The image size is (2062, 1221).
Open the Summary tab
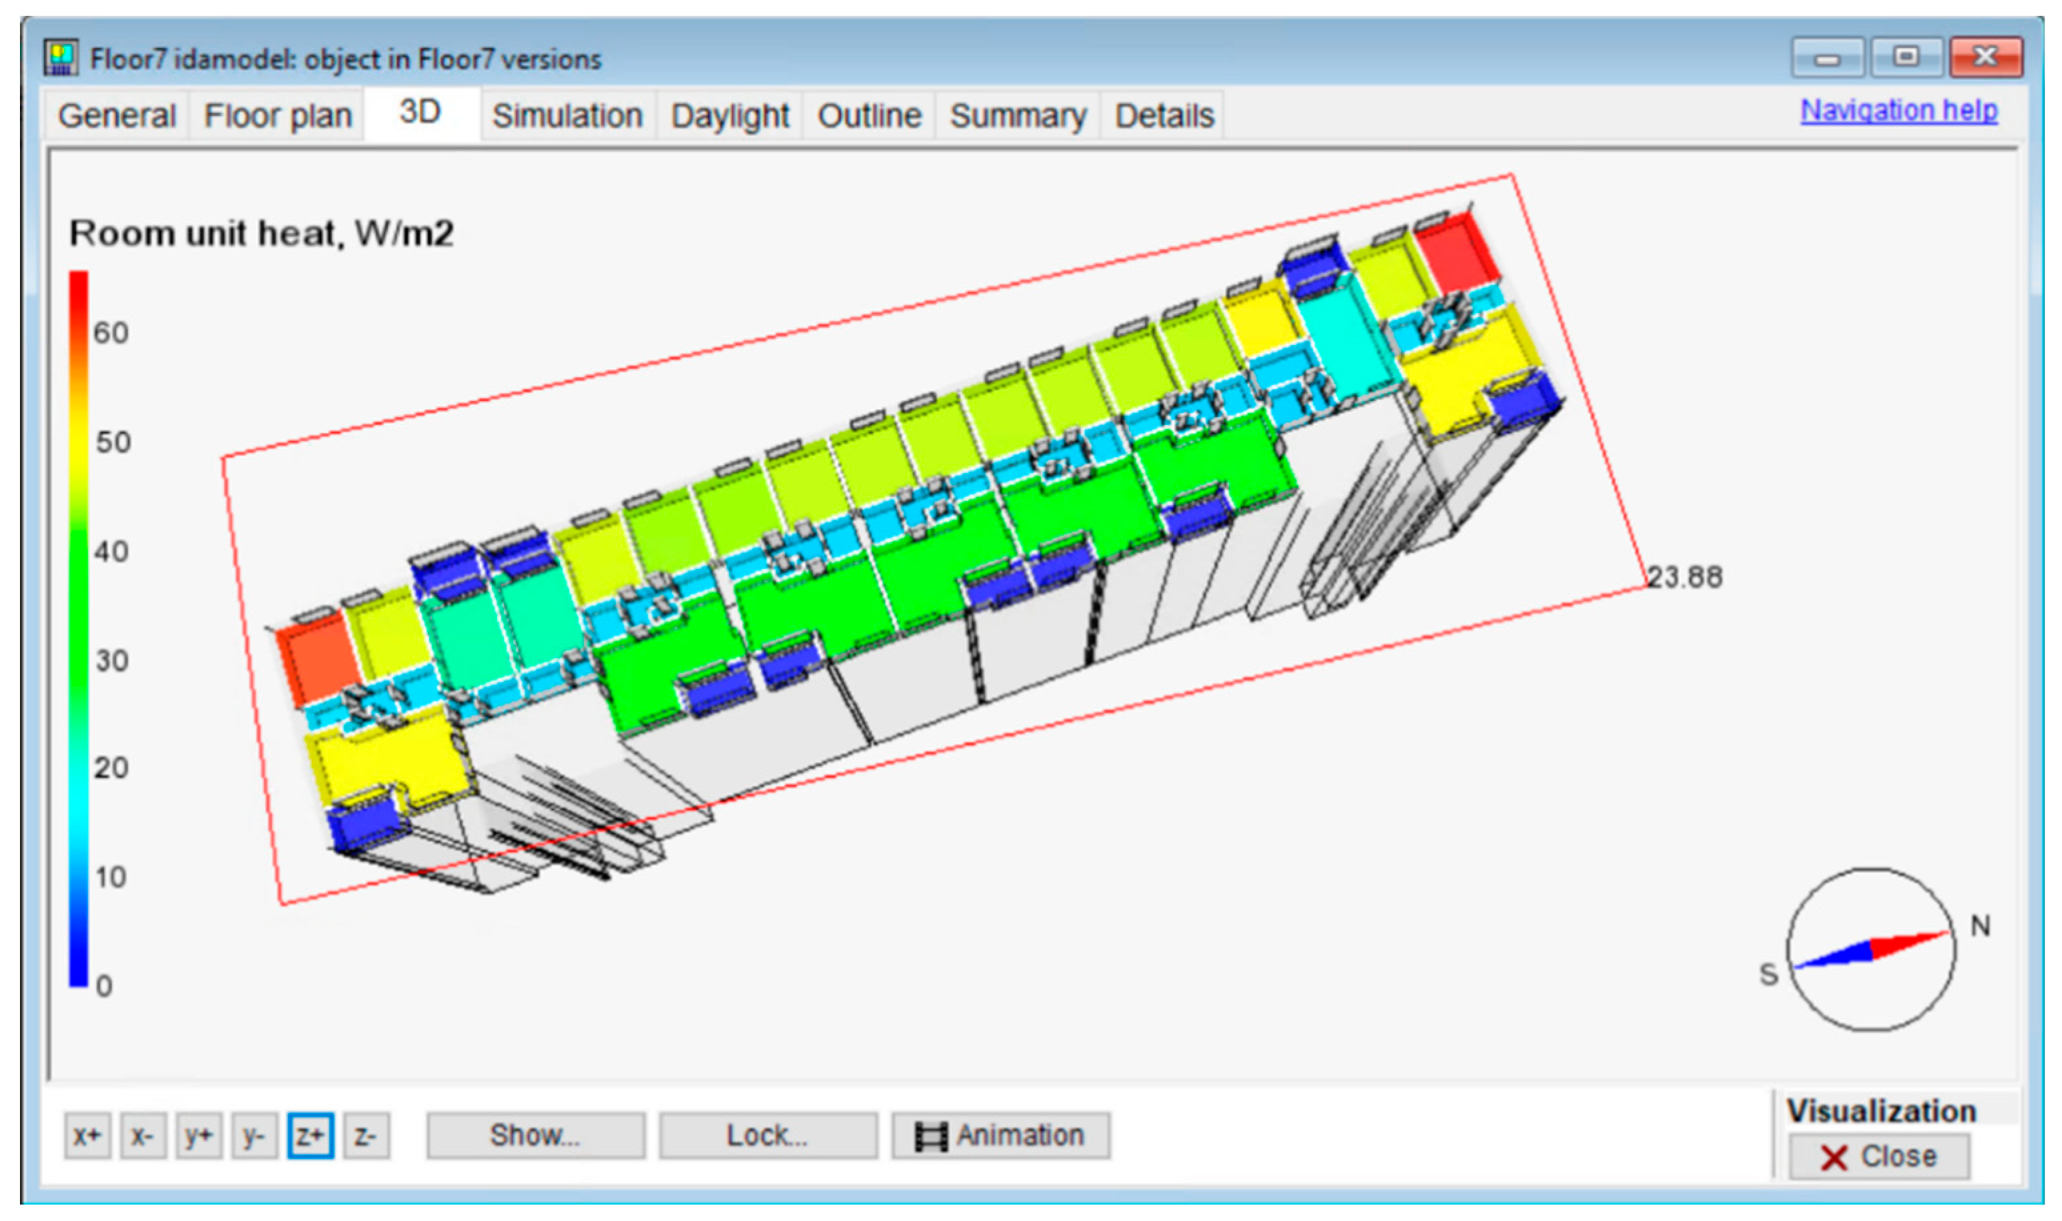point(1018,116)
